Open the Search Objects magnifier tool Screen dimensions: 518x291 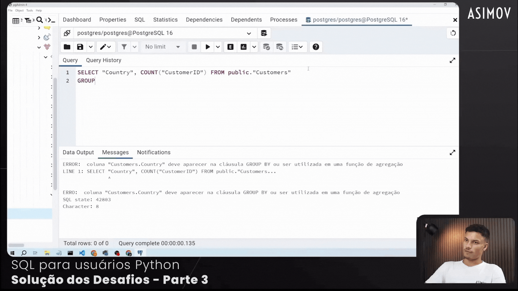pyautogui.click(x=40, y=20)
